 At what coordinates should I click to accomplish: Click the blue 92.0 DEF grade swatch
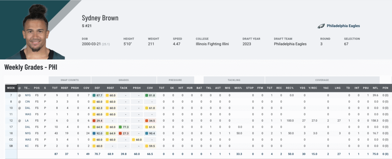94,133
